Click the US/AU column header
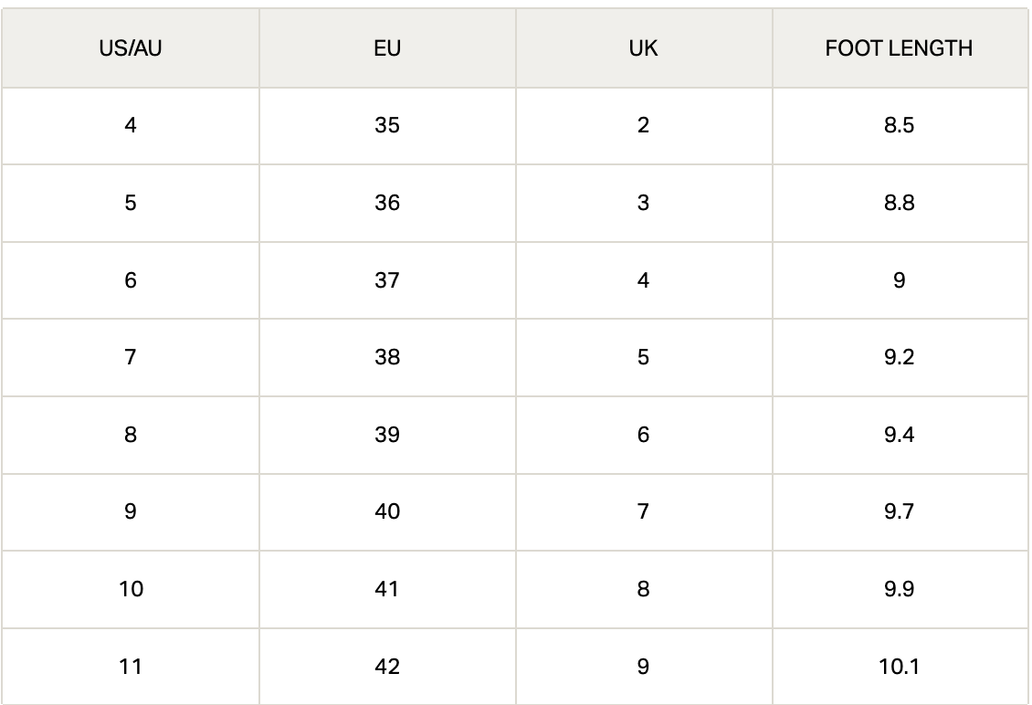Viewport: 1032px width, 705px height. click(x=131, y=48)
